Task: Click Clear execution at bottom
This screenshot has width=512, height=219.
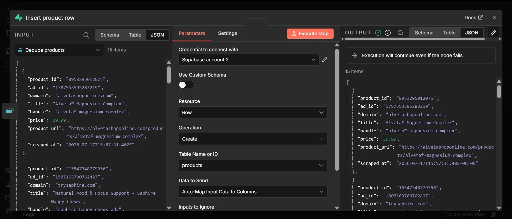Action: point(464,214)
